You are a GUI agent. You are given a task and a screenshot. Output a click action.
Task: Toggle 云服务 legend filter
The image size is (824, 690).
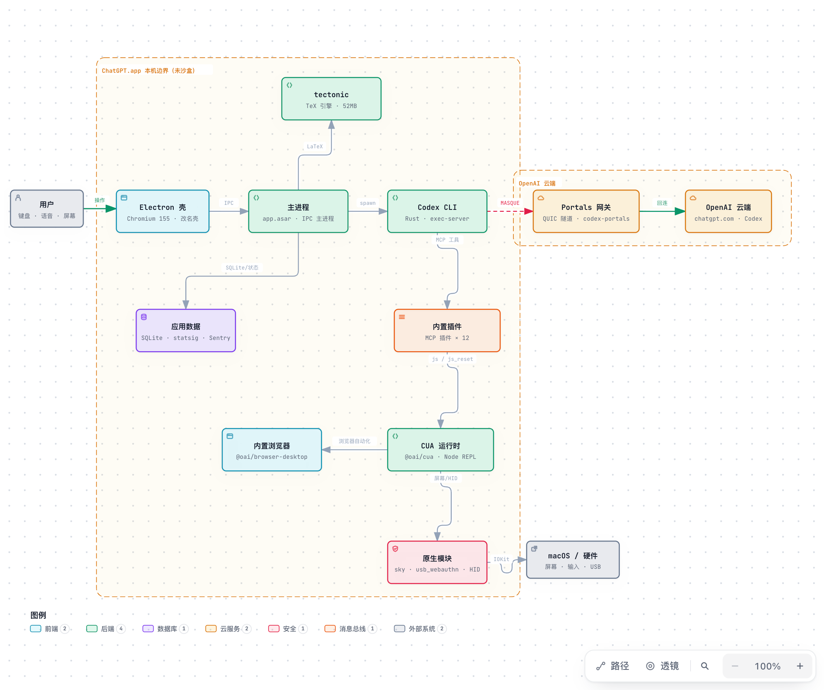228,629
